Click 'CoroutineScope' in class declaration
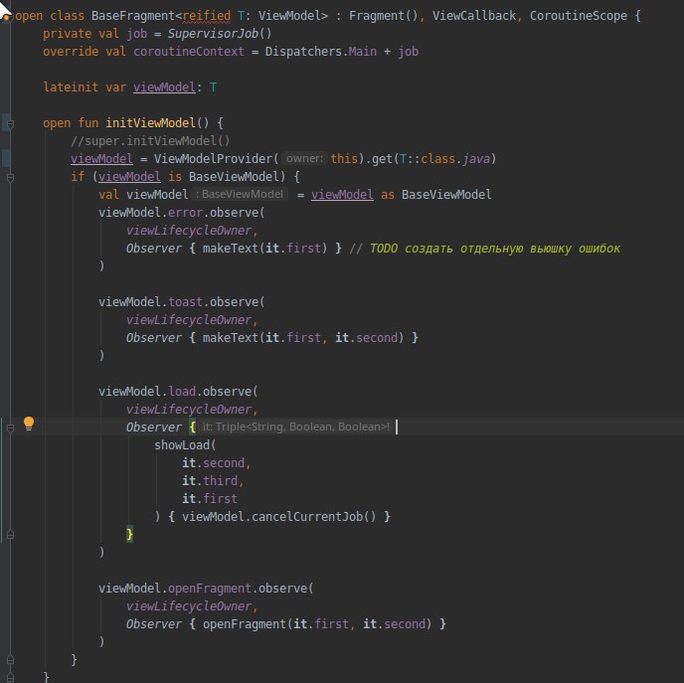Viewport: 684px width, 683px height. (579, 16)
